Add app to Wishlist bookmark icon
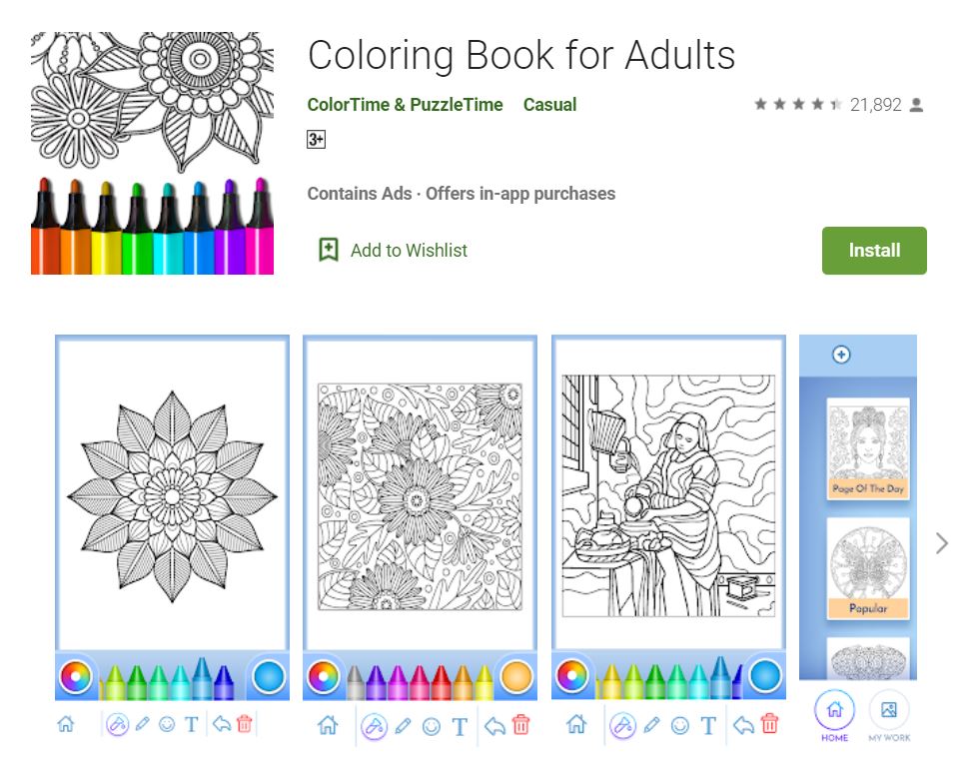Viewport: 967px width, 757px height. click(329, 250)
